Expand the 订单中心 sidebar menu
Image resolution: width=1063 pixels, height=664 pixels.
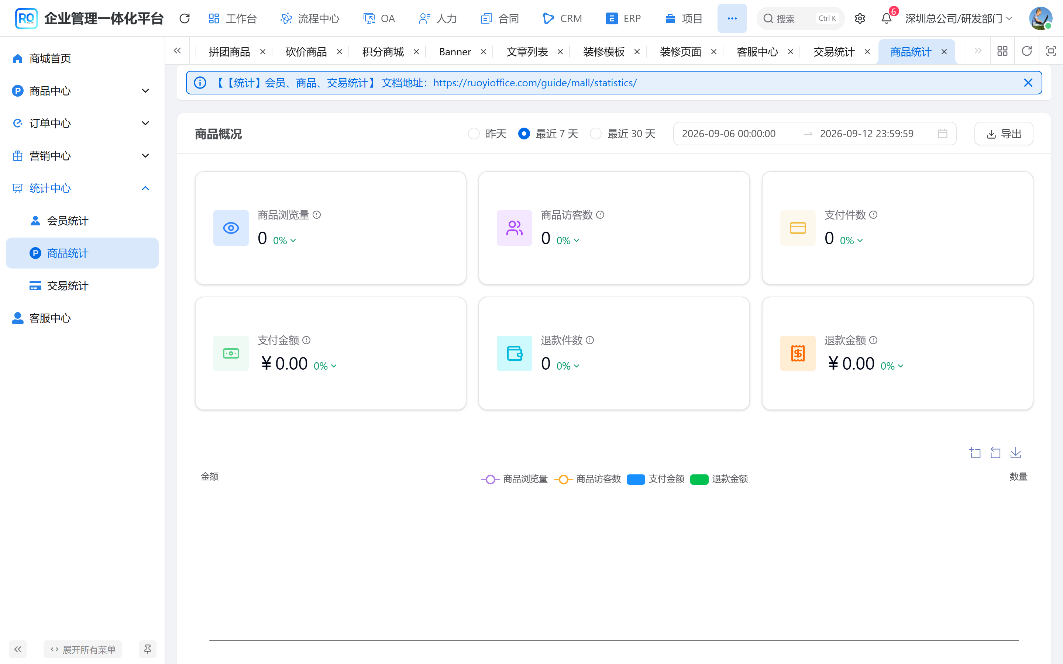[x=82, y=124]
